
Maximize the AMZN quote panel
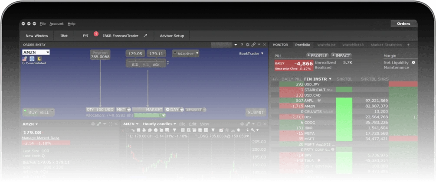coord(110,124)
